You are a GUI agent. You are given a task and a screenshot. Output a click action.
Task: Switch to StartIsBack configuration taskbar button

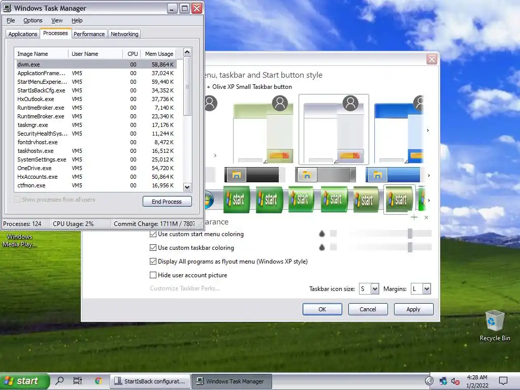[150, 381]
